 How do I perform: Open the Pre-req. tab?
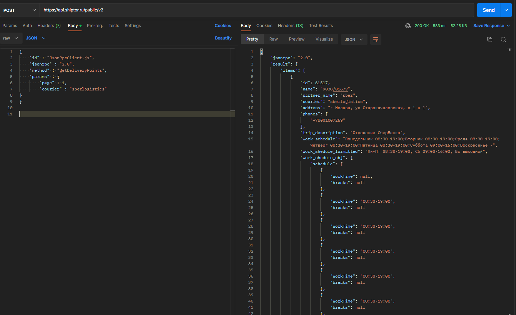click(95, 26)
